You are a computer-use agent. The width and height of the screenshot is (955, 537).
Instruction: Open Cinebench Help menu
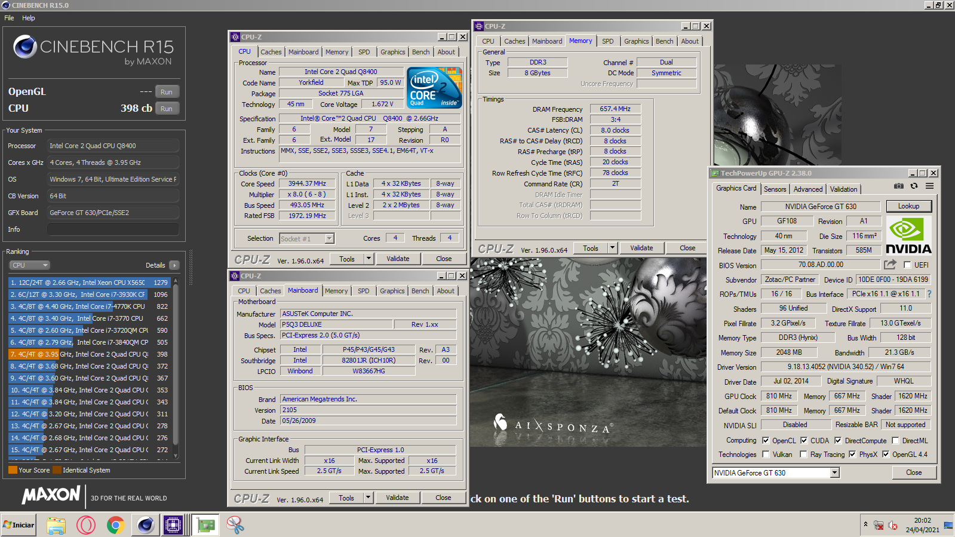(x=29, y=18)
